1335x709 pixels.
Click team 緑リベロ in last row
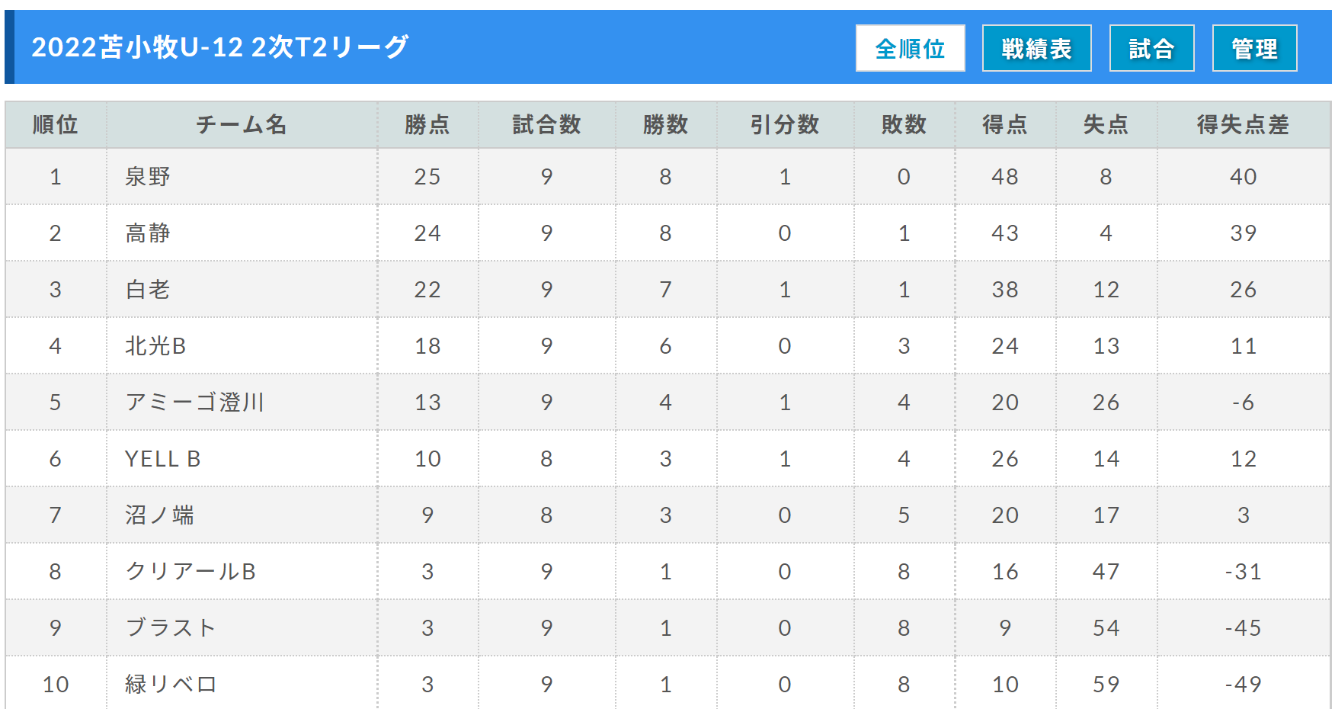171,685
